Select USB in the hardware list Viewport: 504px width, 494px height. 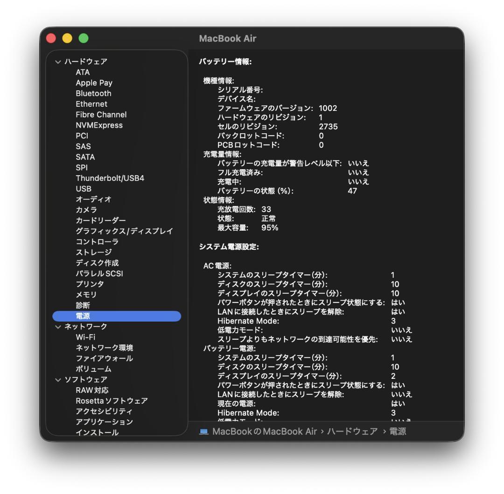(x=83, y=189)
